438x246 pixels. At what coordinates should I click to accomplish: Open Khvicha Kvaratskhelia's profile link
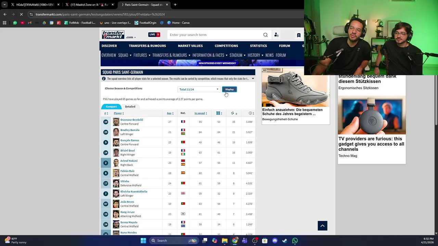pyautogui.click(x=134, y=192)
